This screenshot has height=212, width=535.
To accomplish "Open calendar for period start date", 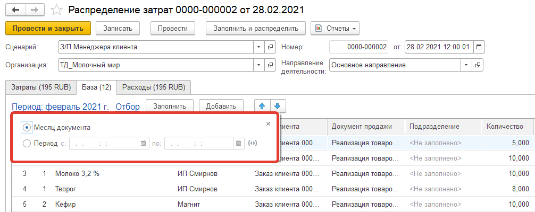I will pyautogui.click(x=143, y=143).
